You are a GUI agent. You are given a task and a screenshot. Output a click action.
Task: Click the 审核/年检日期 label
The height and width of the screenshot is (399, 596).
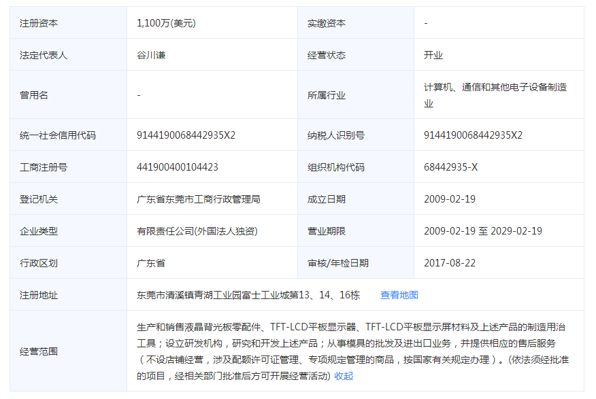tap(338, 262)
